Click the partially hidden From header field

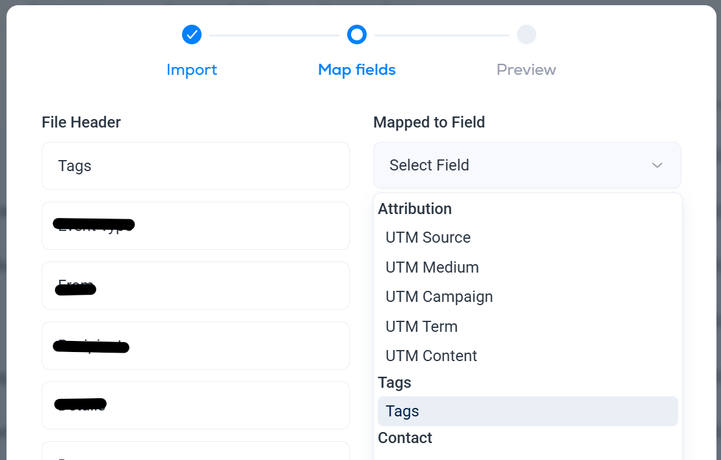(195, 286)
